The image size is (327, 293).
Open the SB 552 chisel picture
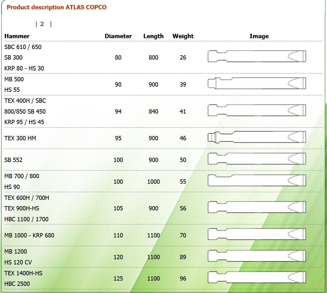point(257,159)
